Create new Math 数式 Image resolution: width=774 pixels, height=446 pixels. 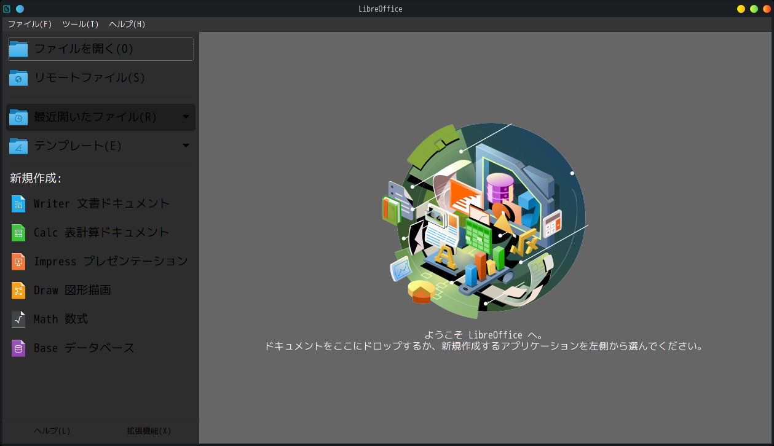[101, 319]
